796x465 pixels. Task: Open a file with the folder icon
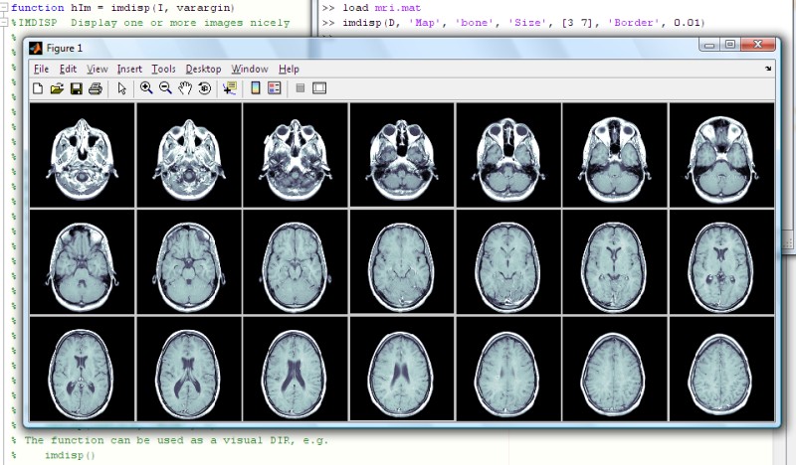(57, 88)
